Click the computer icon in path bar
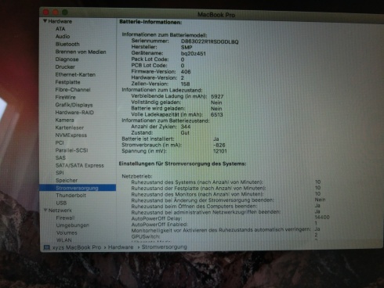384x288 pixels. click(47, 247)
